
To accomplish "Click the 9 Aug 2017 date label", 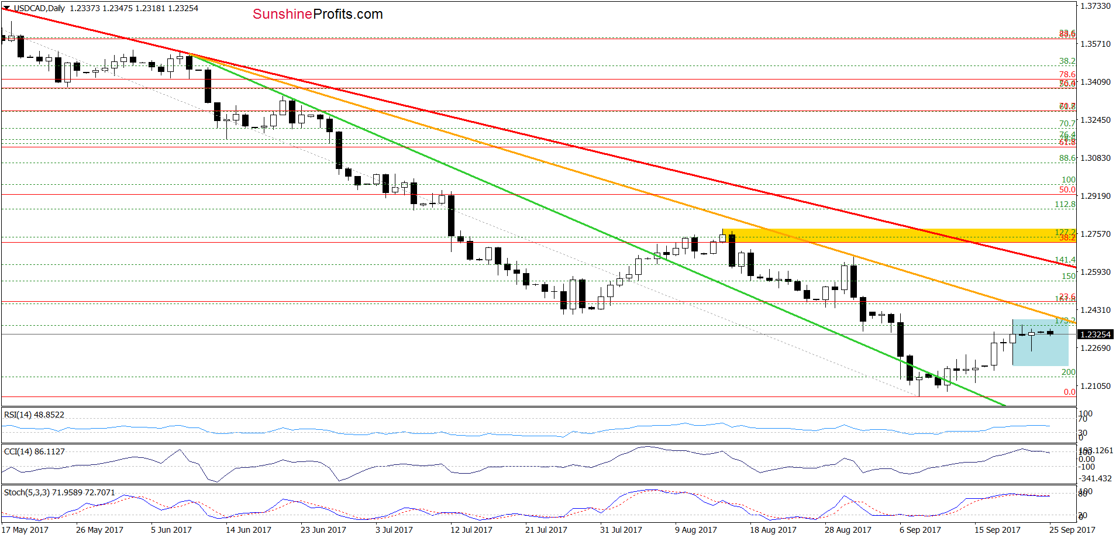I will pyautogui.click(x=696, y=530).
